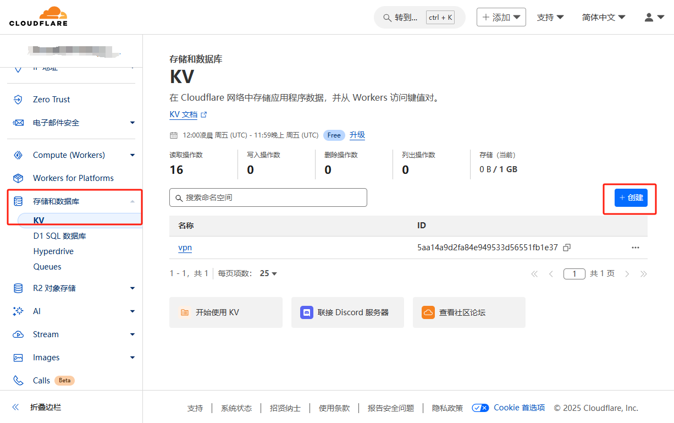
Task: Click the AI sparkle icon
Action: click(x=18, y=311)
